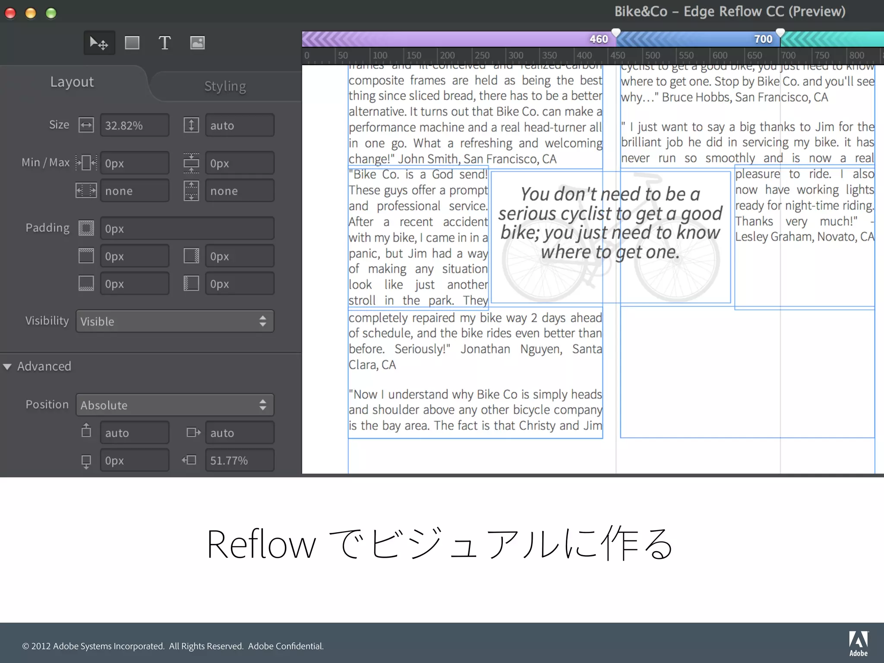Click the max-height none field
This screenshot has width=884, height=663.
(240, 191)
